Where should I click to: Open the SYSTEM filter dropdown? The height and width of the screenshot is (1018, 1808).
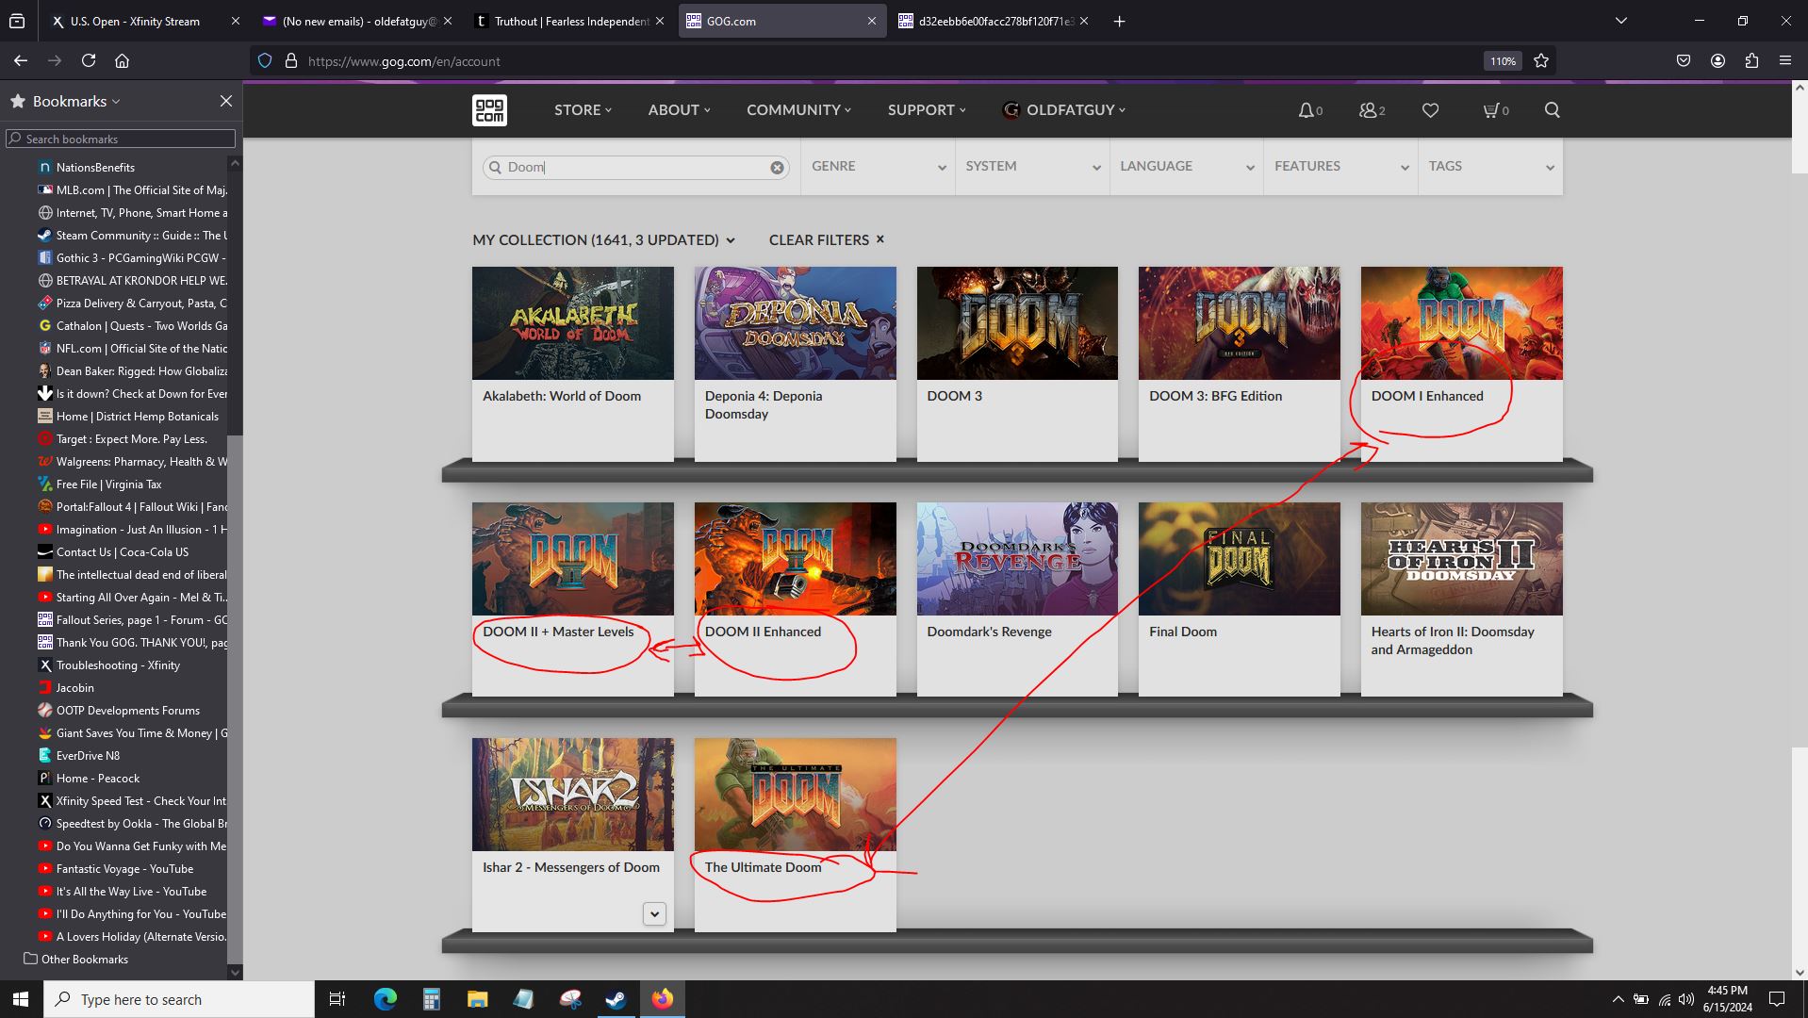pos(1032,167)
